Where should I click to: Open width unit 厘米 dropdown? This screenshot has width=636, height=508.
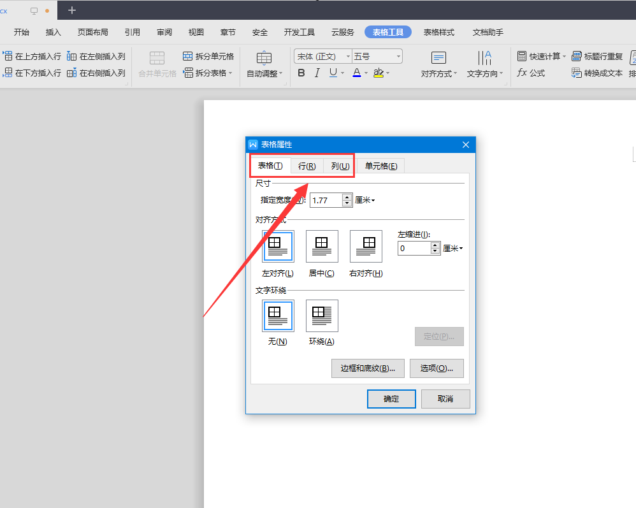365,200
